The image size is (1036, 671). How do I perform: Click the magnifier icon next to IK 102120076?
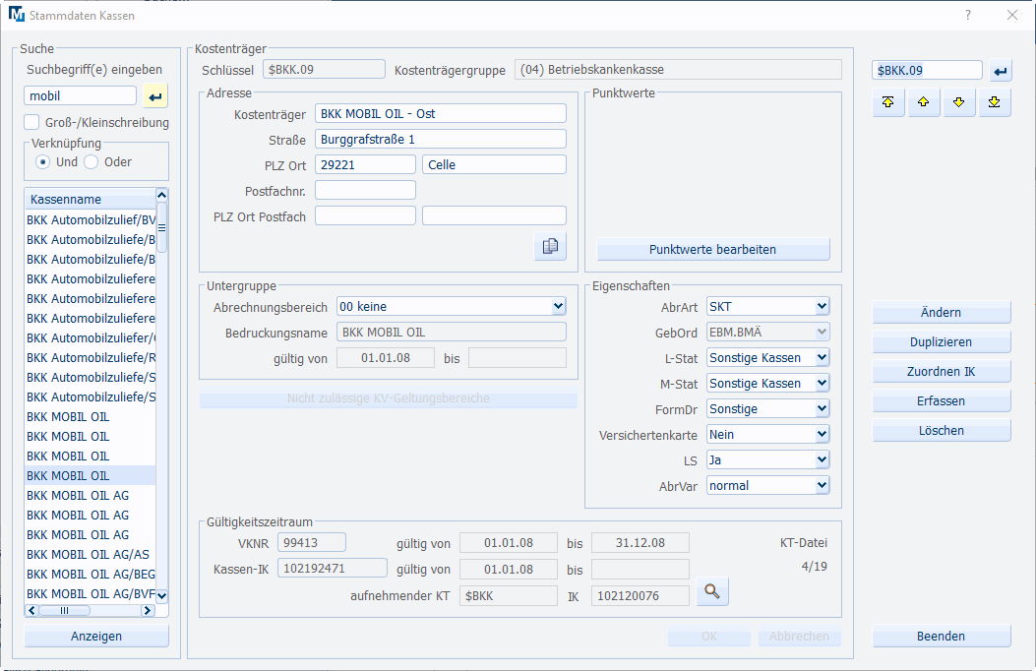712,591
